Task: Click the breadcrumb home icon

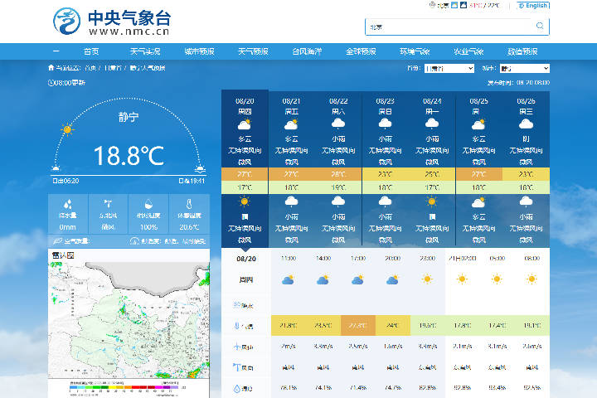Action: (51, 68)
